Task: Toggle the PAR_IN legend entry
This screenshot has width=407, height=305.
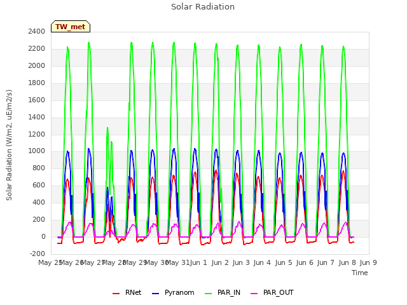Action: coord(223,292)
